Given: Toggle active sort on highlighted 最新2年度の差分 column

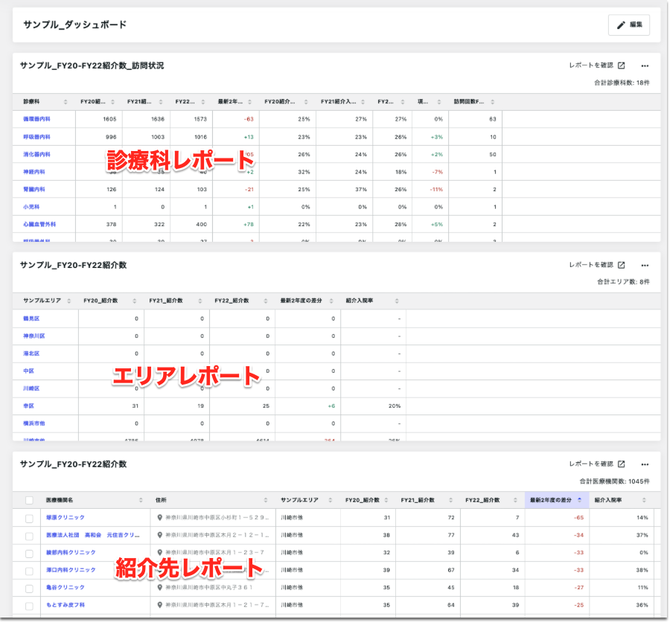Looking at the screenshot, I should pyautogui.click(x=579, y=500).
